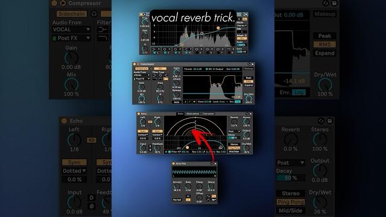Screen dimensions: 386x217
Task: Click Log envelope button in enlarged right Compressor
Action: [299, 92]
